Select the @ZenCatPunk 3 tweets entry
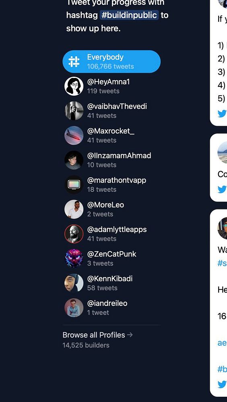The width and height of the screenshot is (227, 402). [111, 258]
